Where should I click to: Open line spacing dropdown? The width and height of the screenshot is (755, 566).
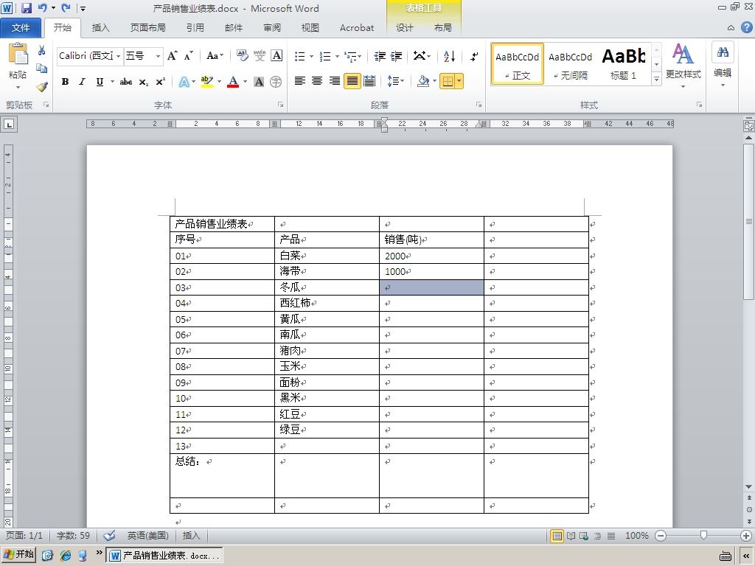click(396, 81)
